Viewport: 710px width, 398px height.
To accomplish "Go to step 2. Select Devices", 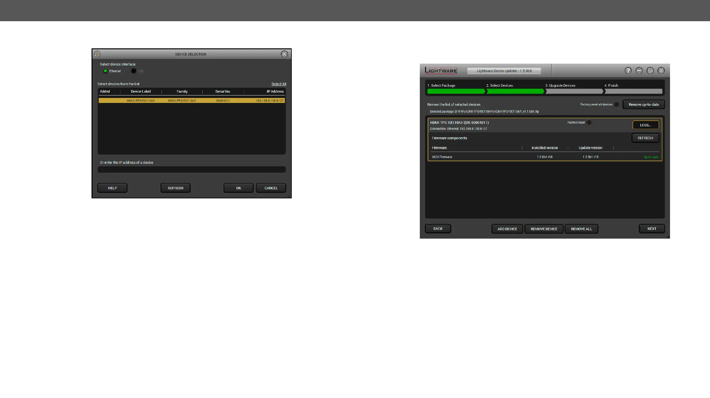I will click(x=499, y=85).
